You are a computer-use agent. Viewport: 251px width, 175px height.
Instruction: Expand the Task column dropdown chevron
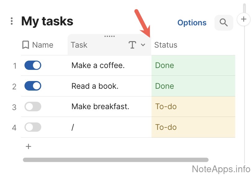pyautogui.click(x=143, y=45)
